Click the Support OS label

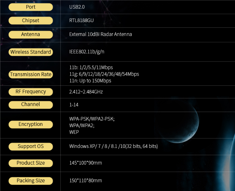tap(30, 147)
